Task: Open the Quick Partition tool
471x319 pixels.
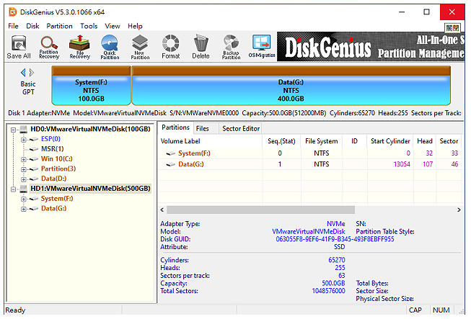Action: 110,47
